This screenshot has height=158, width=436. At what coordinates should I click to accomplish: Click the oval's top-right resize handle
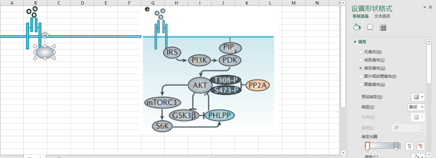pos(54,46)
